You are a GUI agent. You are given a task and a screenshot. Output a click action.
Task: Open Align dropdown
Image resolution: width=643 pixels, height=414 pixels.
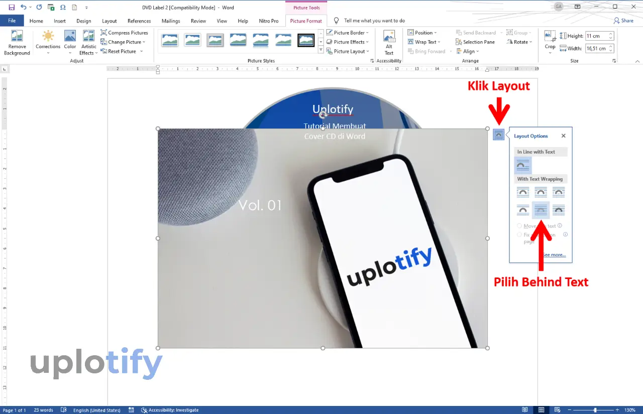[467, 51]
